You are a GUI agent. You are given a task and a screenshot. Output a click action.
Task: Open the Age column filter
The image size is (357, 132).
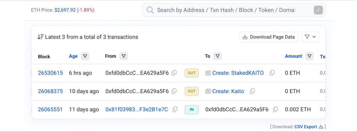(85, 56)
